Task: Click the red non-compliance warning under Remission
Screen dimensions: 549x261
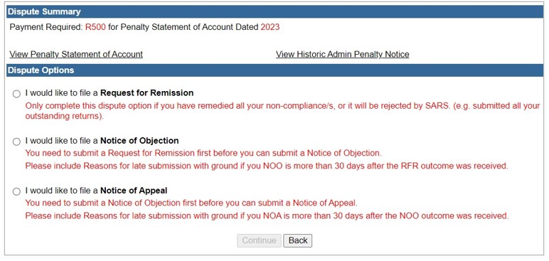Action: tap(282, 111)
